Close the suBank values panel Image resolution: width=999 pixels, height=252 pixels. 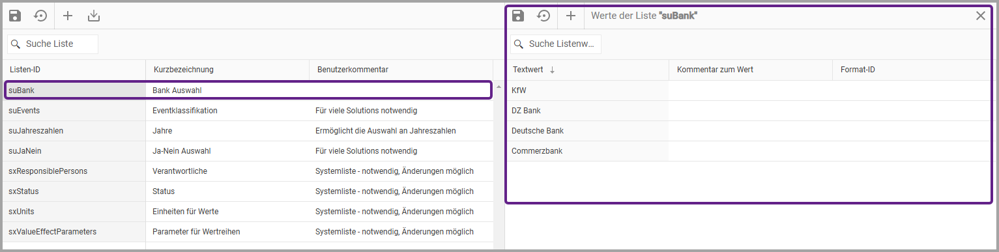point(980,16)
